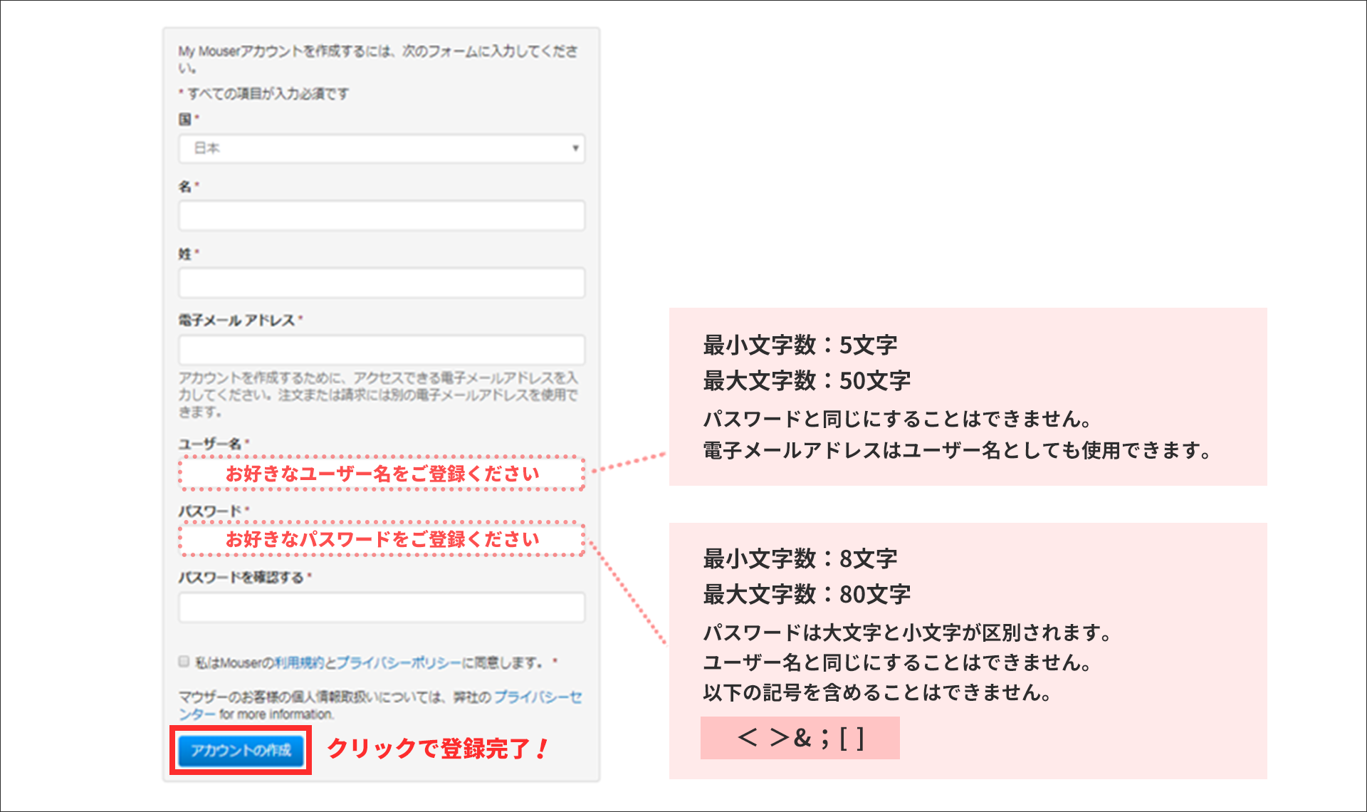The image size is (1367, 812).
Task: Click the 姓 input field
Action: point(382,283)
